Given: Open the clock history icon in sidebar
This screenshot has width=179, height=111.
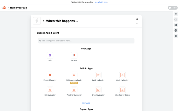Looking at the screenshot, I should tap(176, 30).
